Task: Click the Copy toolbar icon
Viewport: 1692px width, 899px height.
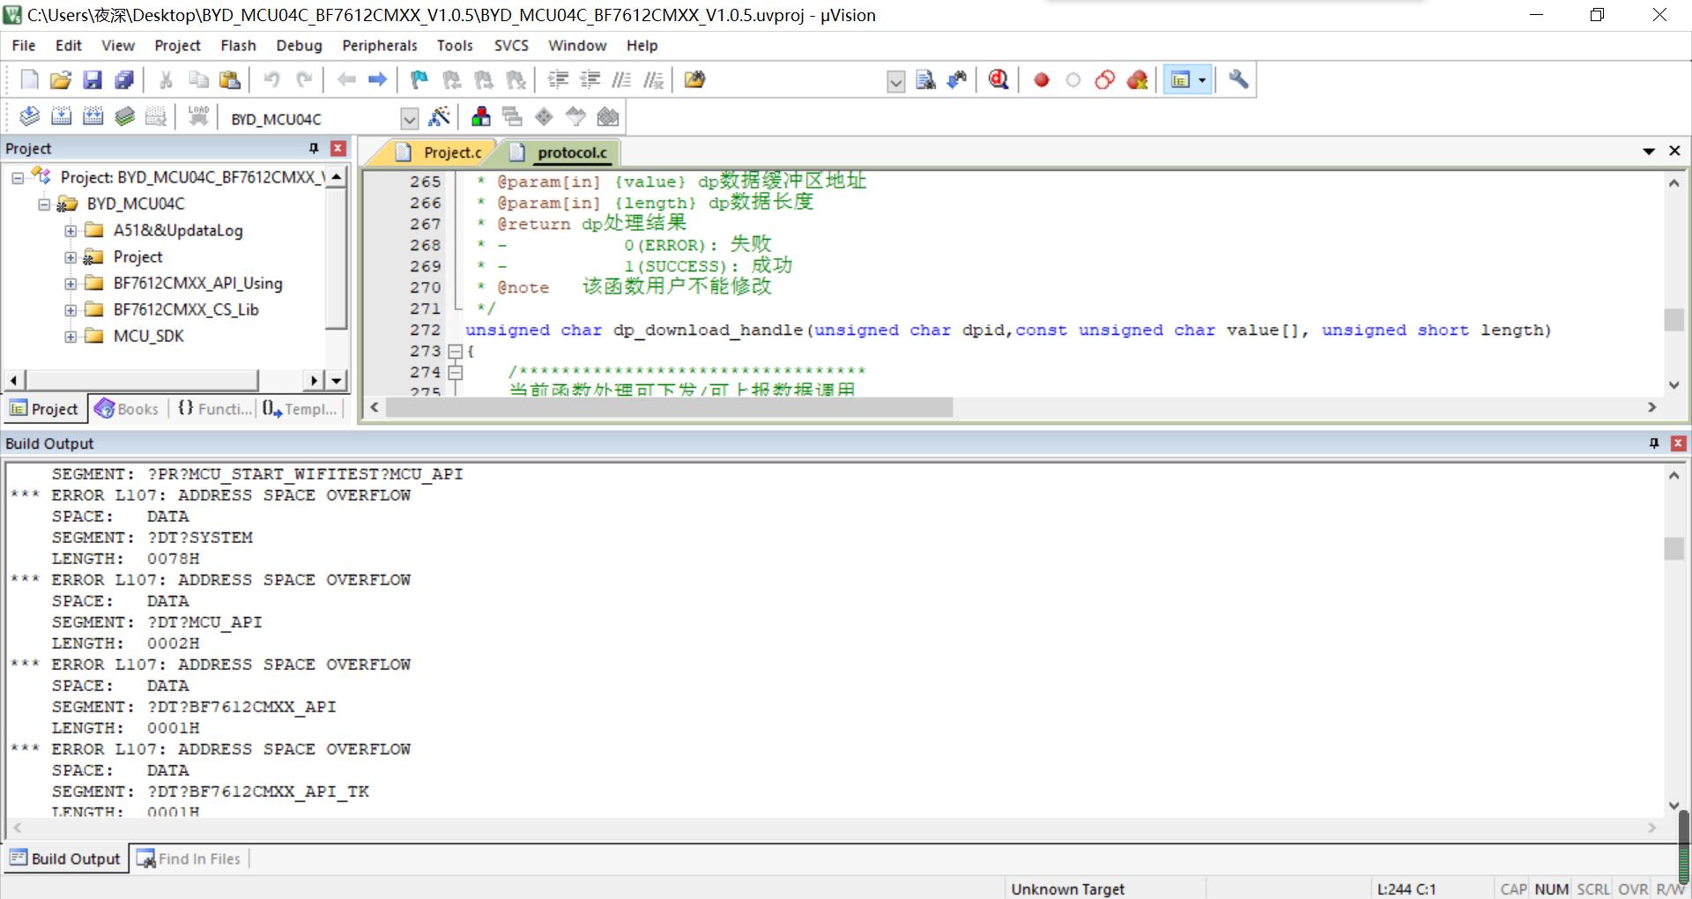Action: coord(198,80)
